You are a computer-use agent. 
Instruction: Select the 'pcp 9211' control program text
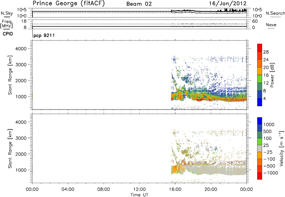coord(44,35)
